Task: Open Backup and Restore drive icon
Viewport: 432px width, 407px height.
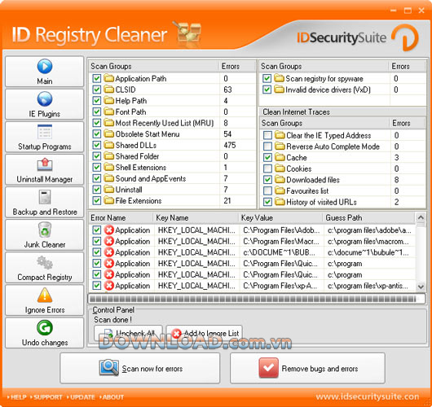Action: [45, 197]
